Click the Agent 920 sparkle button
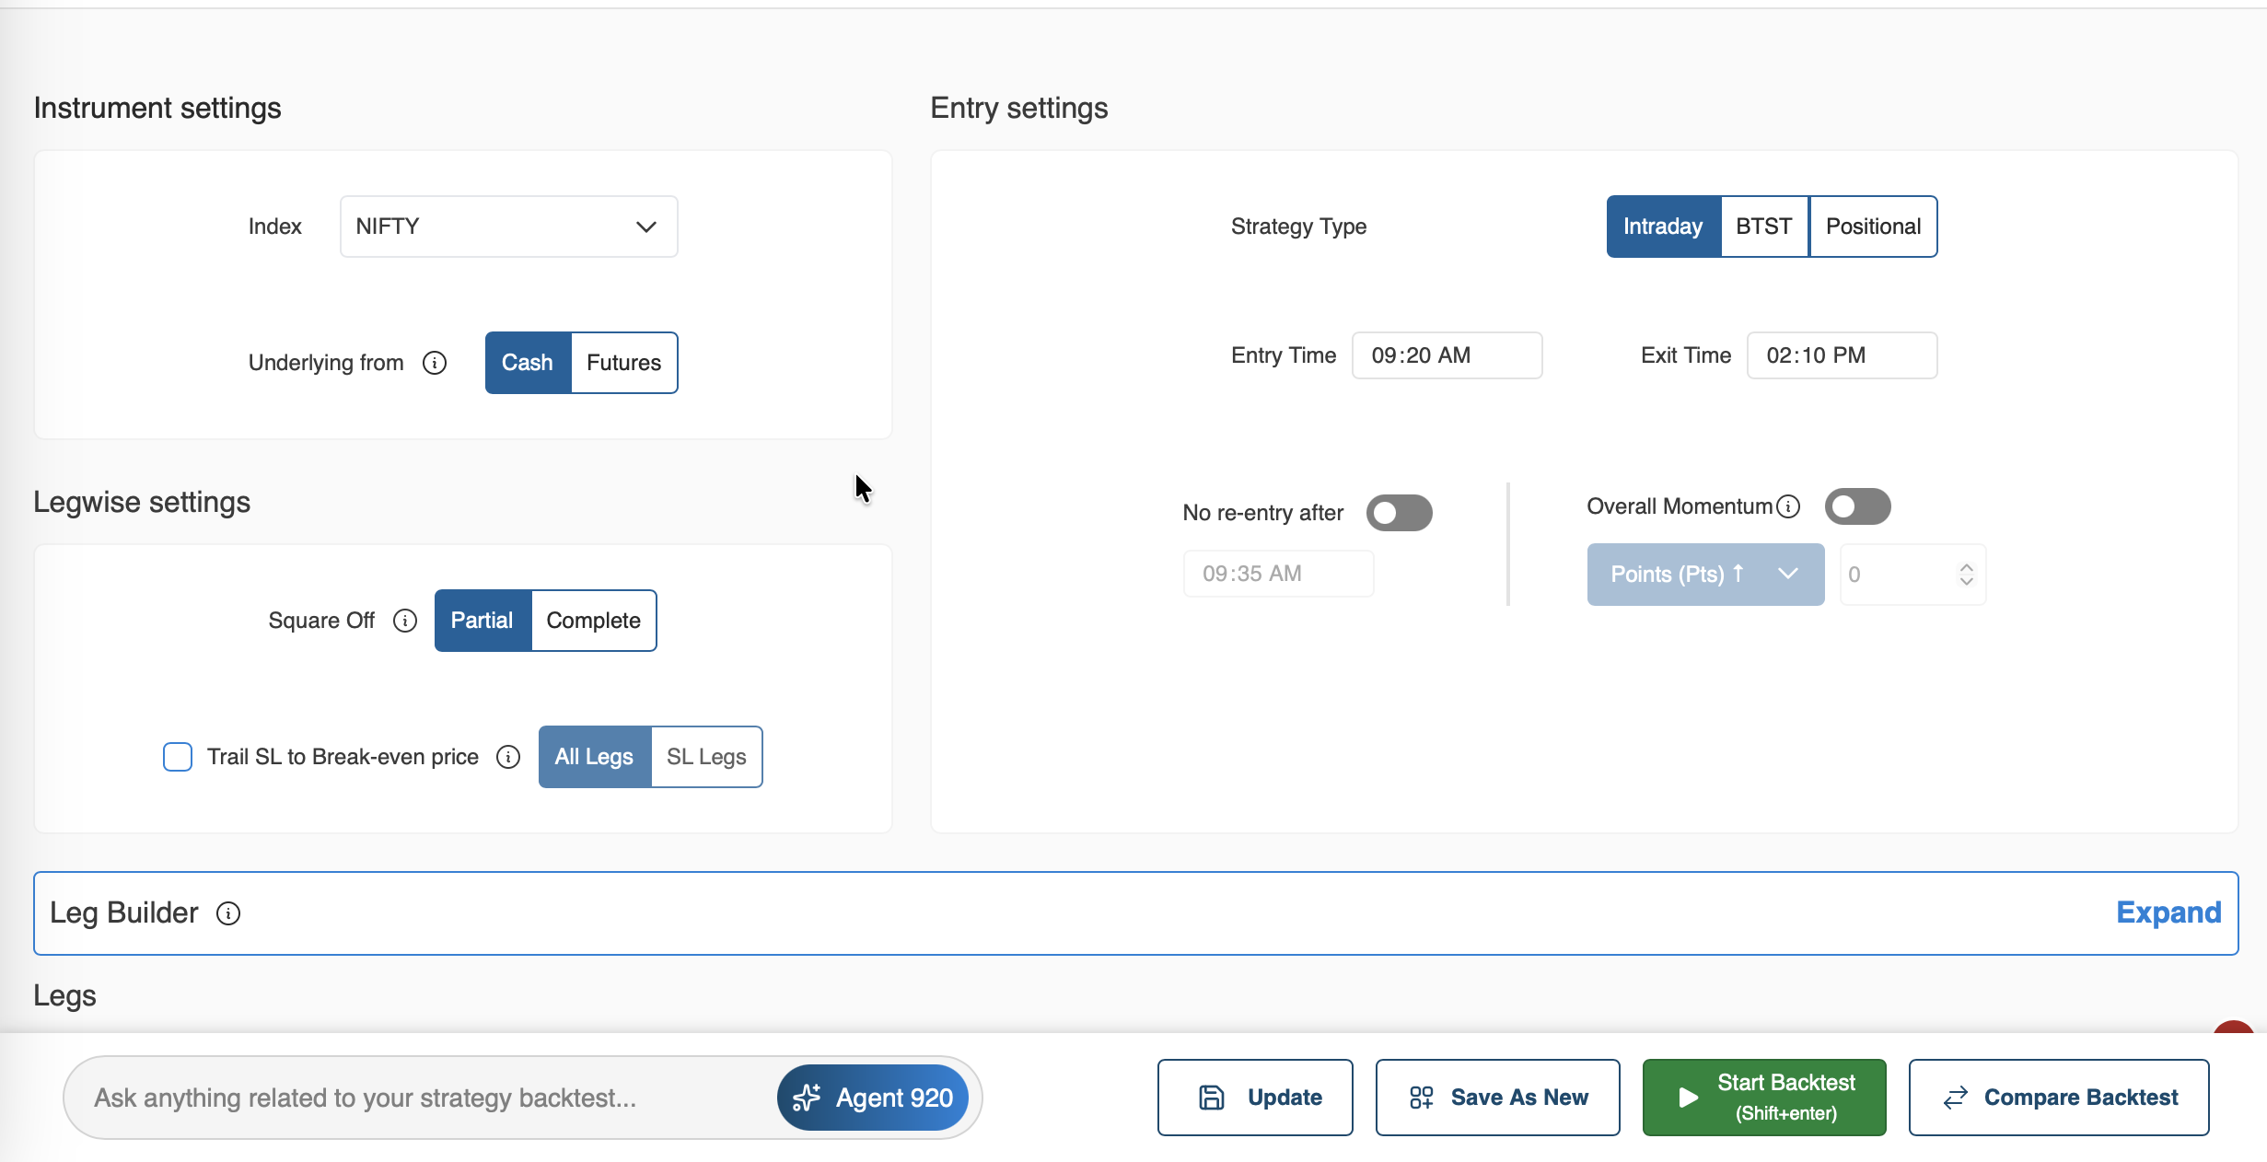 pos(872,1098)
